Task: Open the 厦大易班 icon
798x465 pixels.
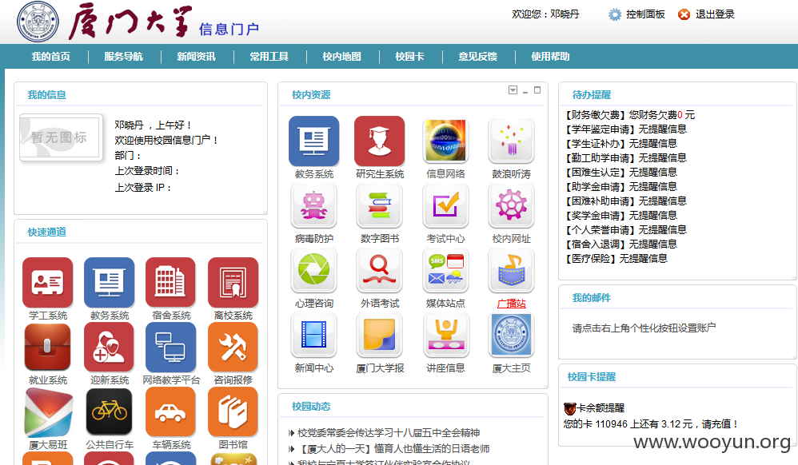Action: point(48,412)
